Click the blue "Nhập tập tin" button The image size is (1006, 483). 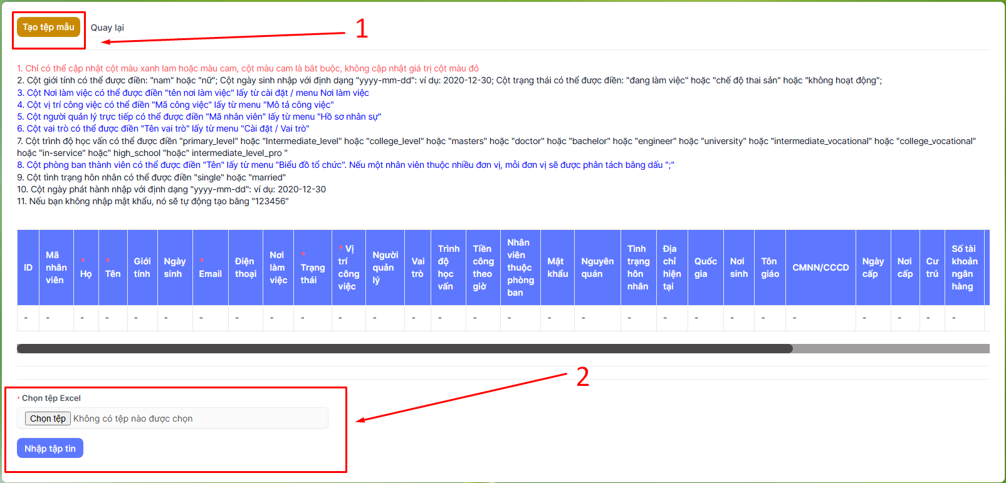[50, 449]
